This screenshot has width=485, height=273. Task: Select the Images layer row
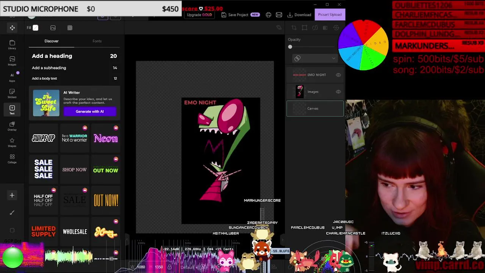coord(315,92)
